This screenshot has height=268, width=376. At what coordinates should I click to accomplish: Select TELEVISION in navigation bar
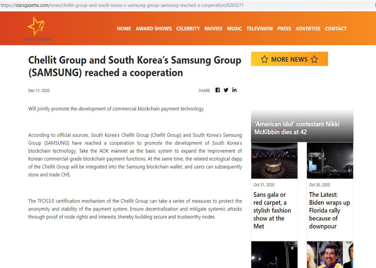pos(259,29)
